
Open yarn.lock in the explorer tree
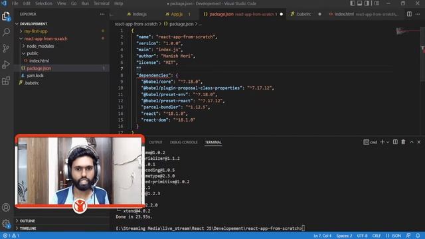pyautogui.click(x=62, y=76)
